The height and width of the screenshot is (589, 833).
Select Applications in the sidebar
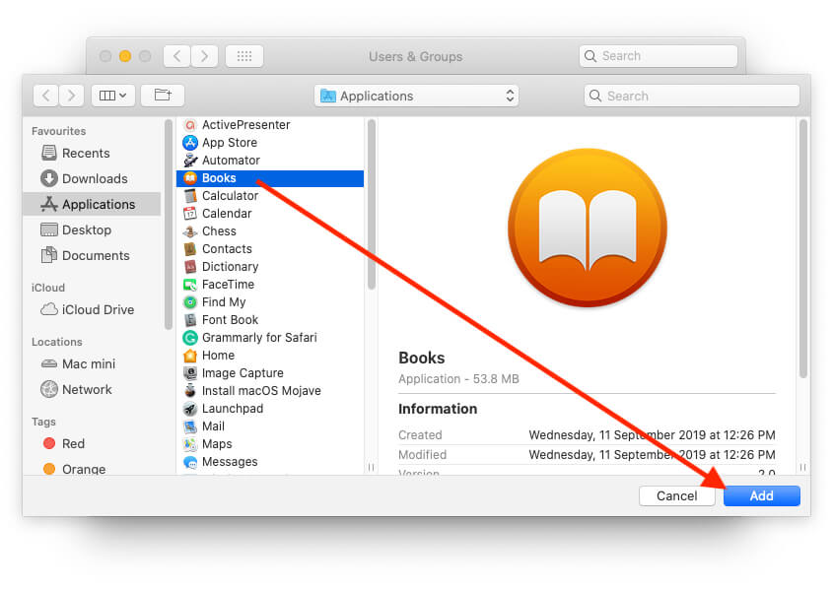[92, 204]
